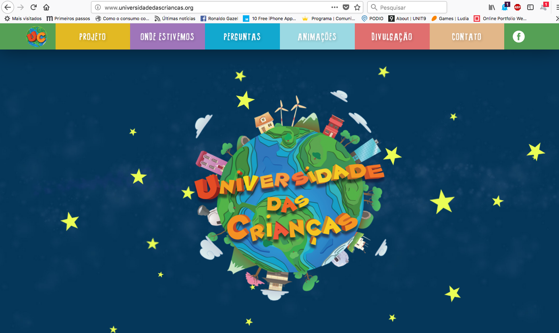Go to the browser home page icon

click(x=46, y=7)
